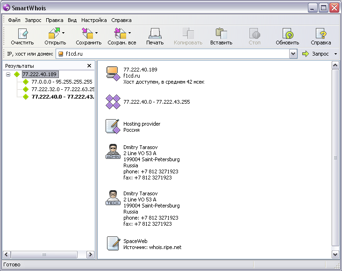Click the Сохран. все toolbar icon
This screenshot has width=342, height=271.
tap(120, 33)
